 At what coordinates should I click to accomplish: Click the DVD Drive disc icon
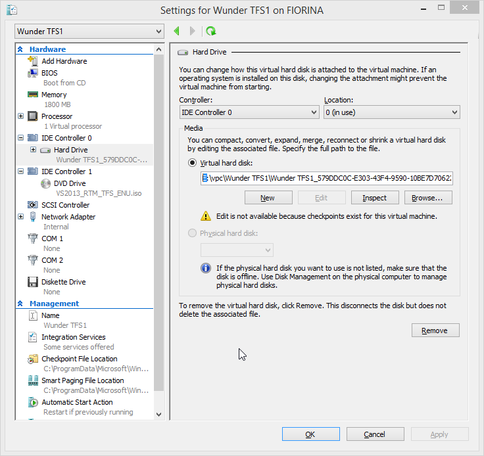pyautogui.click(x=45, y=183)
